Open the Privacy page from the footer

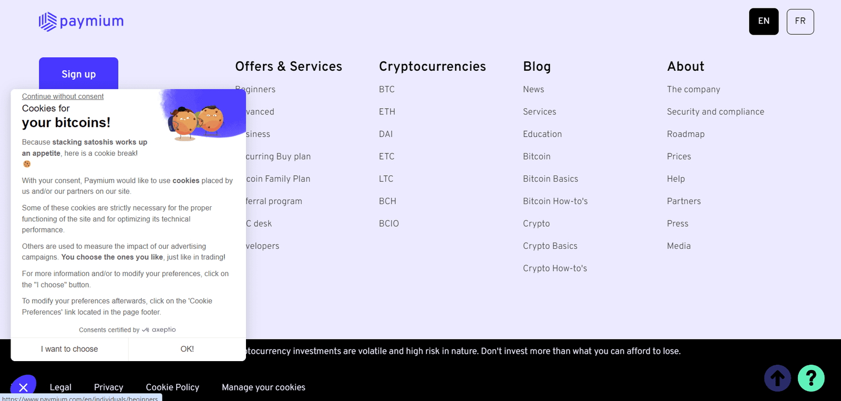[108, 387]
